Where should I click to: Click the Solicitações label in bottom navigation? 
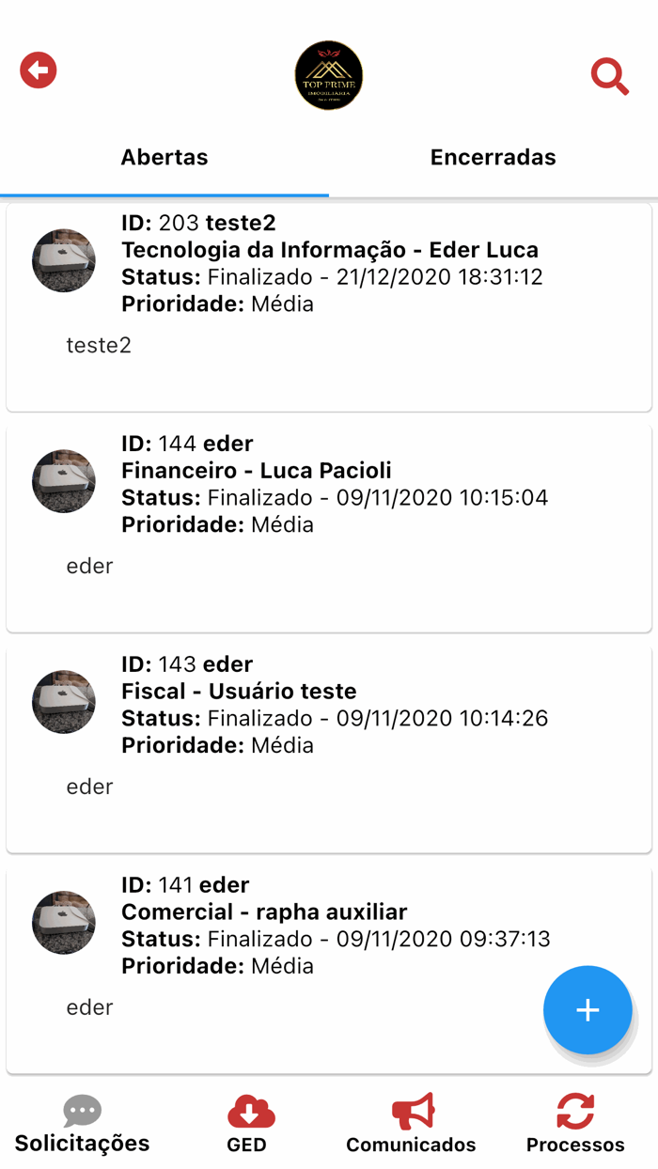(82, 1144)
